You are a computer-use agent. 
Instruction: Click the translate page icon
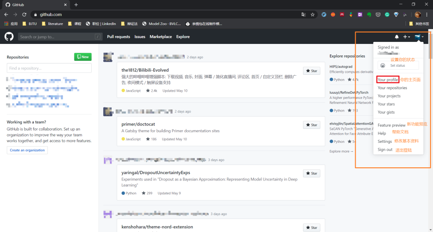[x=304, y=15]
